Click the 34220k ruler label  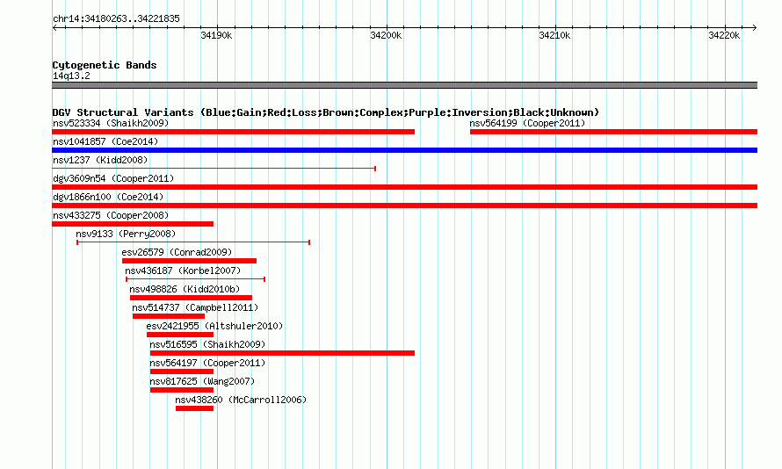point(724,35)
